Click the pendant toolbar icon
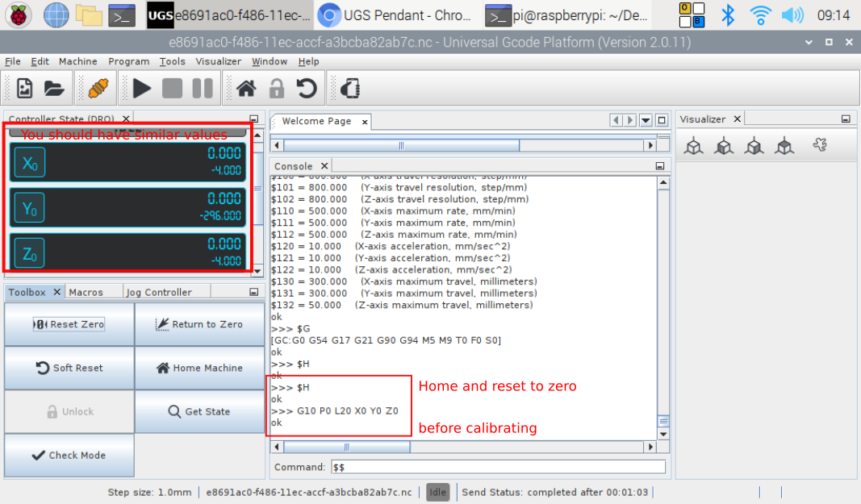Screen dimensions: 861x504 [350, 89]
